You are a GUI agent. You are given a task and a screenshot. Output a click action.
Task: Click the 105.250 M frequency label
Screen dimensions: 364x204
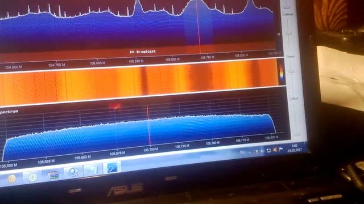[x=136, y=61]
